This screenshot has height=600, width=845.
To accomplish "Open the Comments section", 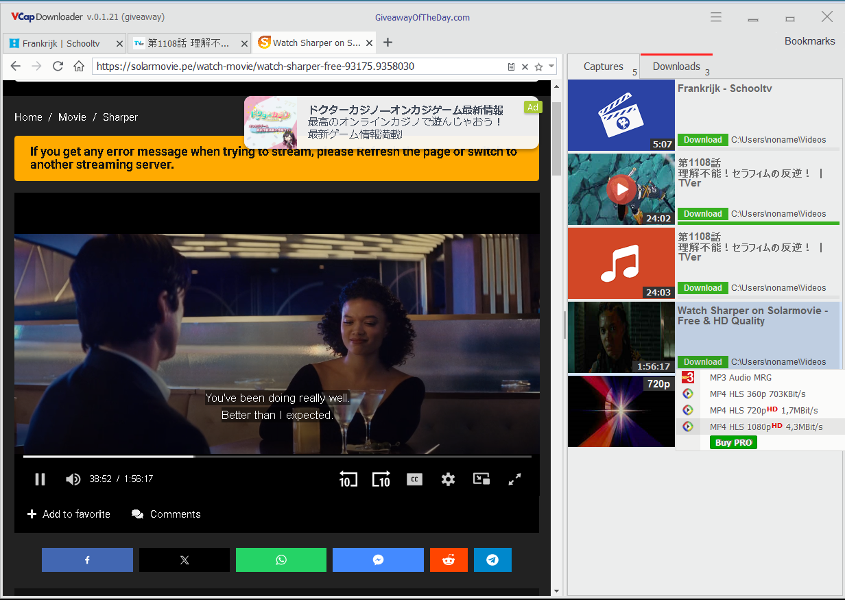I will point(166,514).
